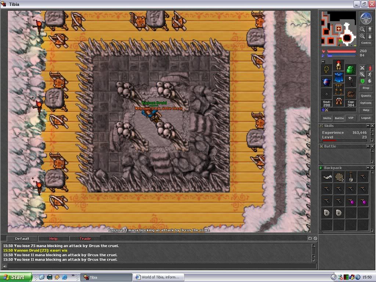
Task: Click the horn item in backpack
Action: pyautogui.click(x=327, y=177)
